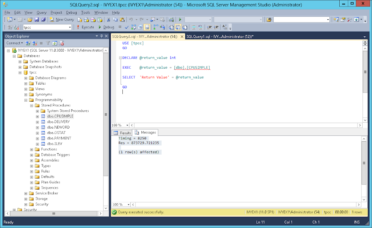
Task: Switch output to Results to File
Action: 185,27
